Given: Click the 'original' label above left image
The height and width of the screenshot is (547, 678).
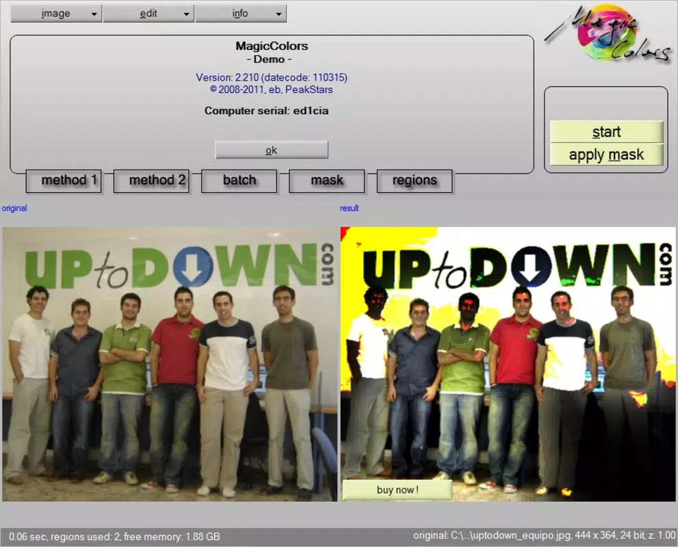Looking at the screenshot, I should [14, 209].
